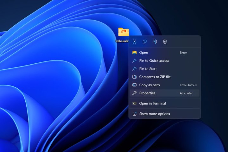
Task: Click the Rename icon in context menu
Action: coord(155,41)
